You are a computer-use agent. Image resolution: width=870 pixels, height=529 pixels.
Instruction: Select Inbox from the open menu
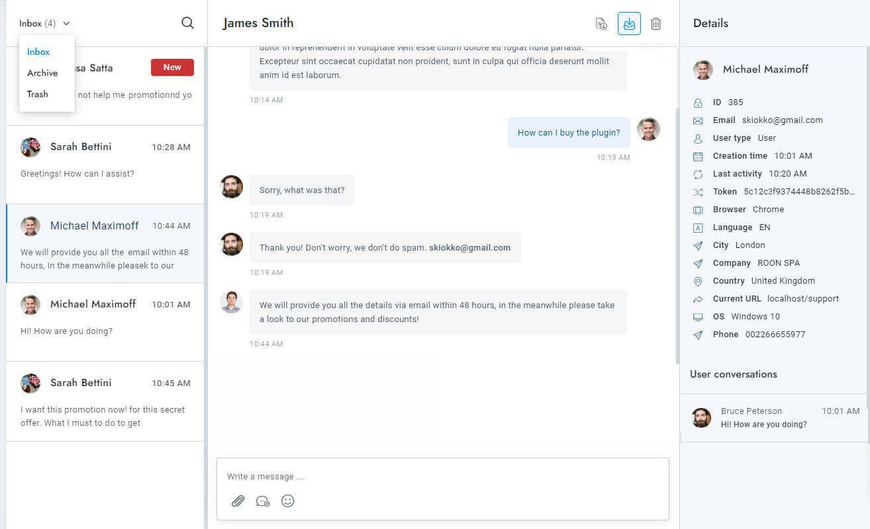(38, 52)
